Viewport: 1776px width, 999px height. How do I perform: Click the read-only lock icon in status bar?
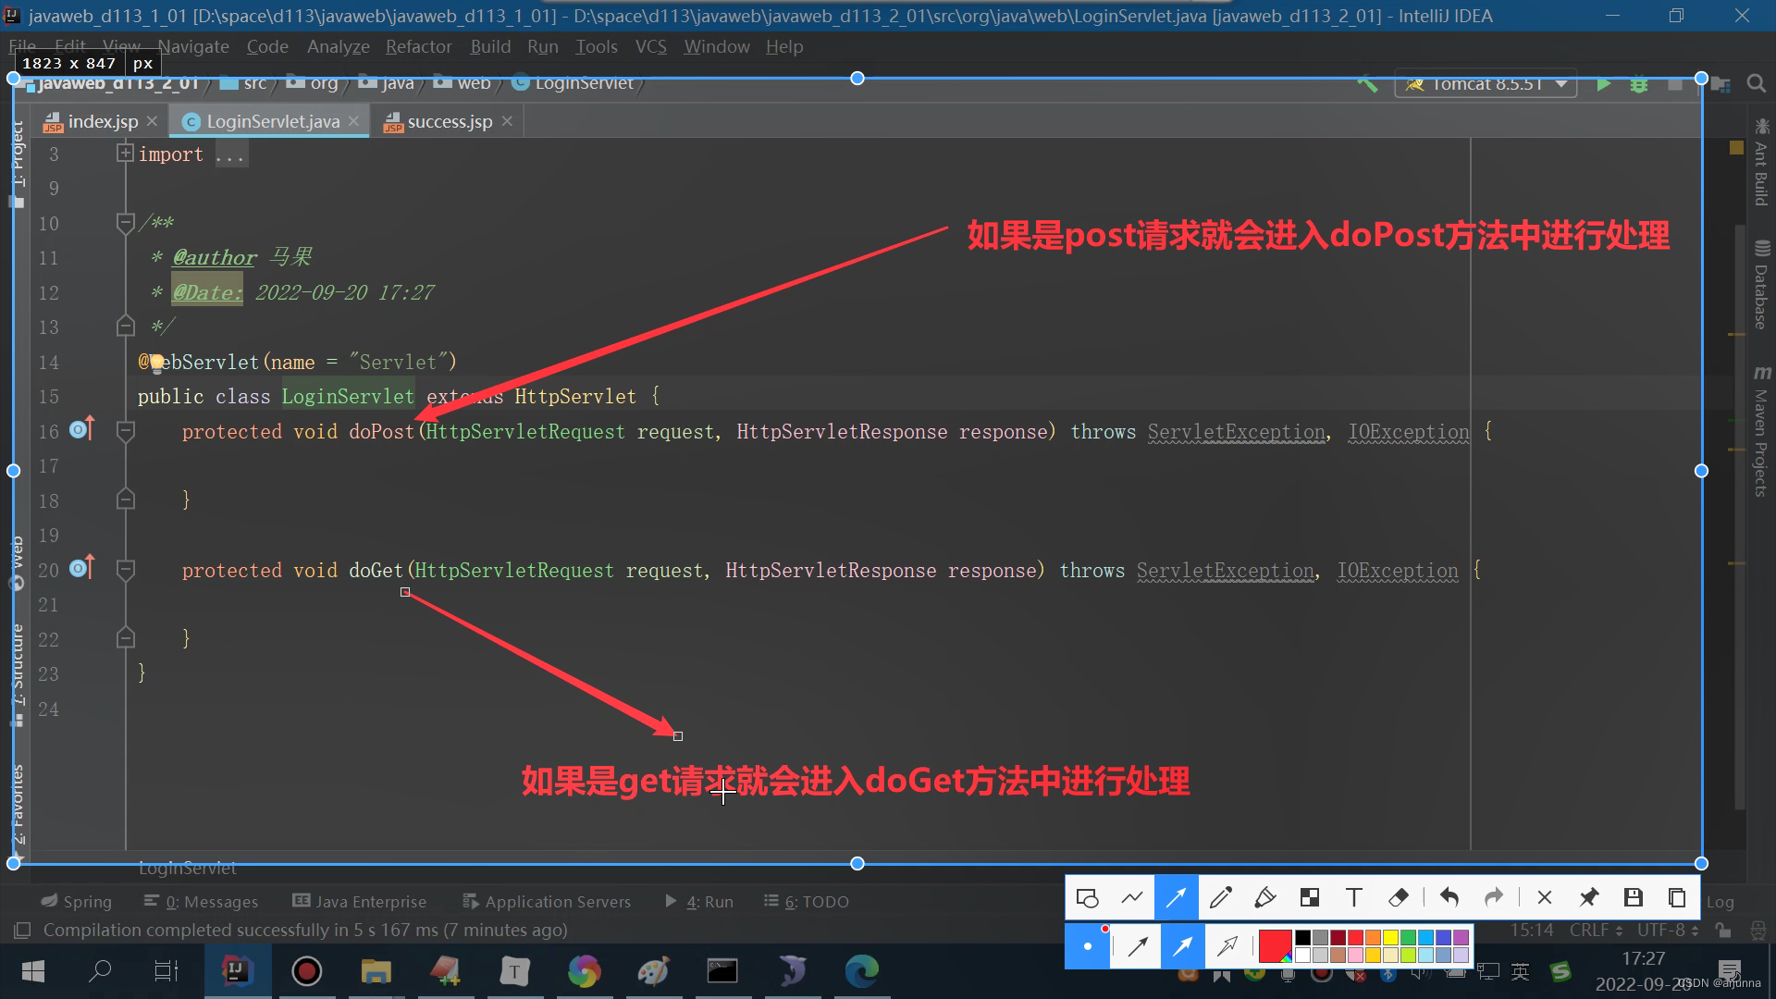click(x=1722, y=930)
